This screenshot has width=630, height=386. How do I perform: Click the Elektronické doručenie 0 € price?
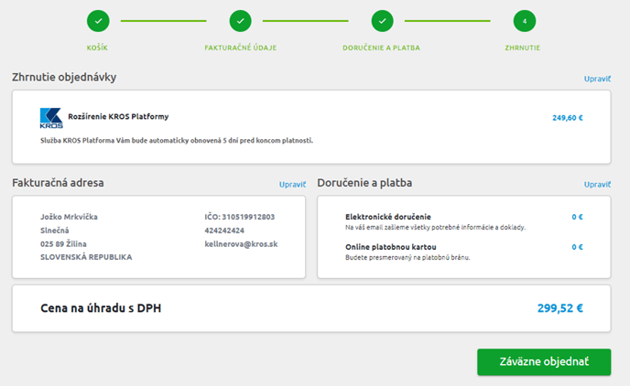[x=578, y=217]
